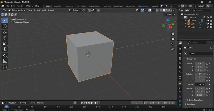Uncheck the Collection exclude checkbox
The height and width of the screenshot is (111, 214).
[x=204, y=17]
